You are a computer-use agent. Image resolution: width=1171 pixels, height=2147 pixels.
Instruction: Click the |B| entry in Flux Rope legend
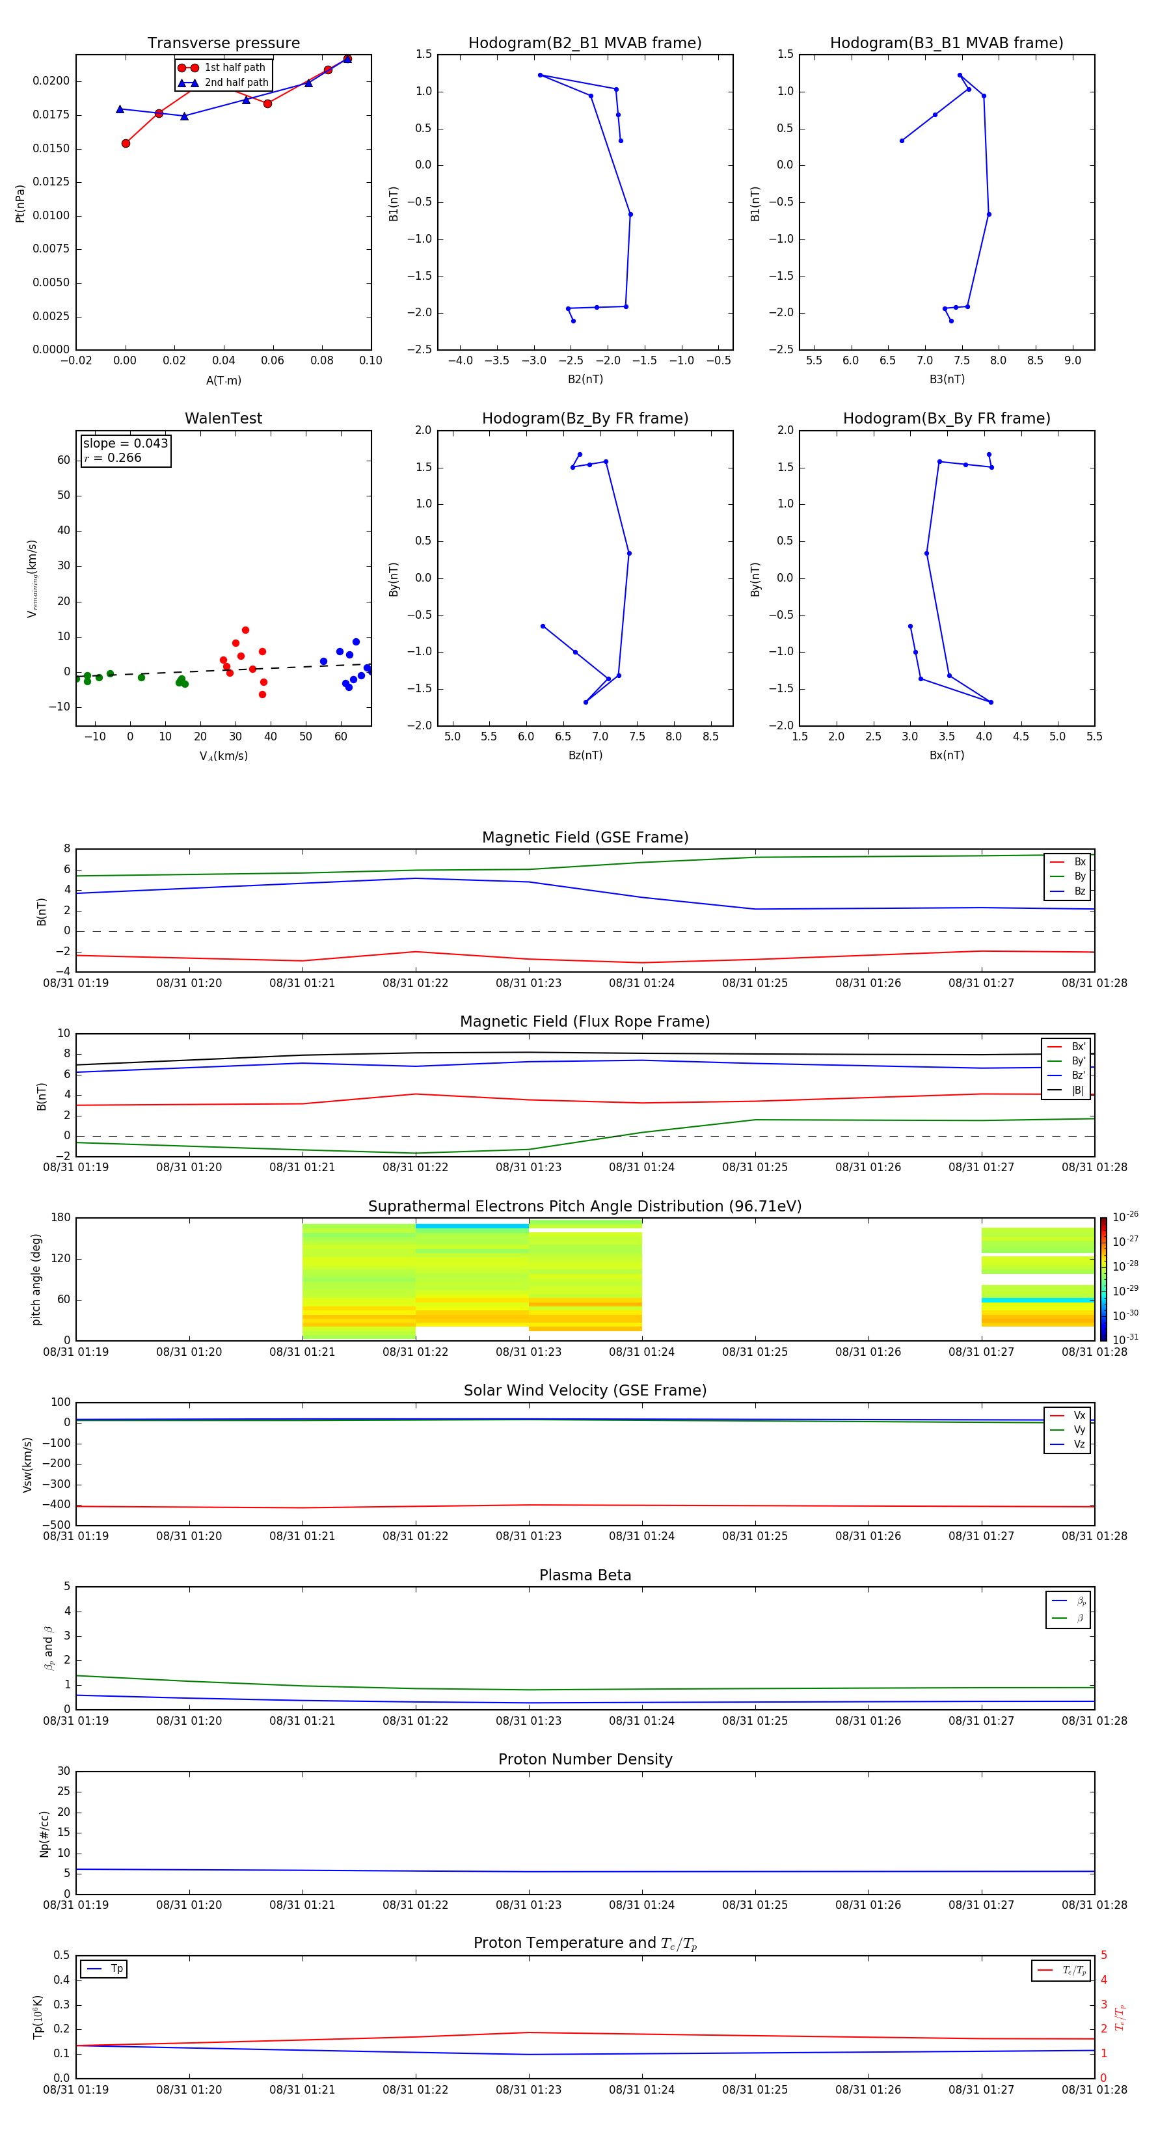pyautogui.click(x=1066, y=1090)
